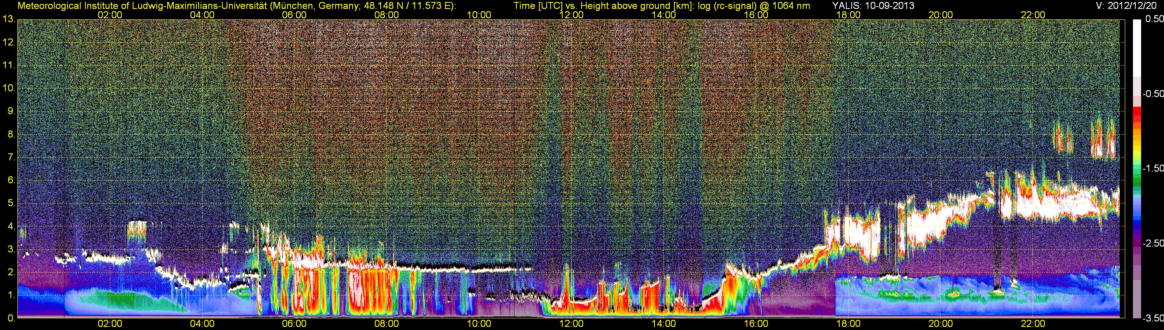Click the top-axis time label '02:00'

tap(110, 15)
